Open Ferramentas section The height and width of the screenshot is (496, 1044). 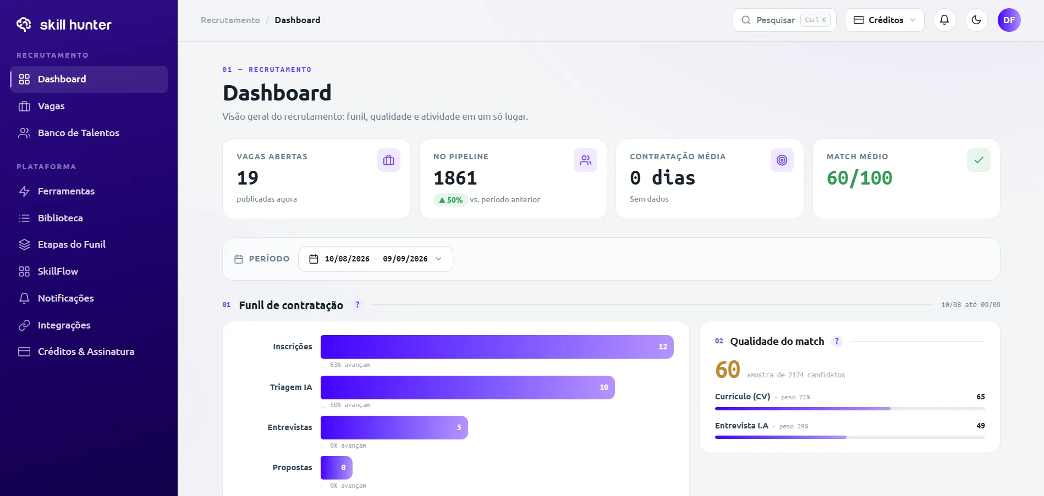click(89, 191)
